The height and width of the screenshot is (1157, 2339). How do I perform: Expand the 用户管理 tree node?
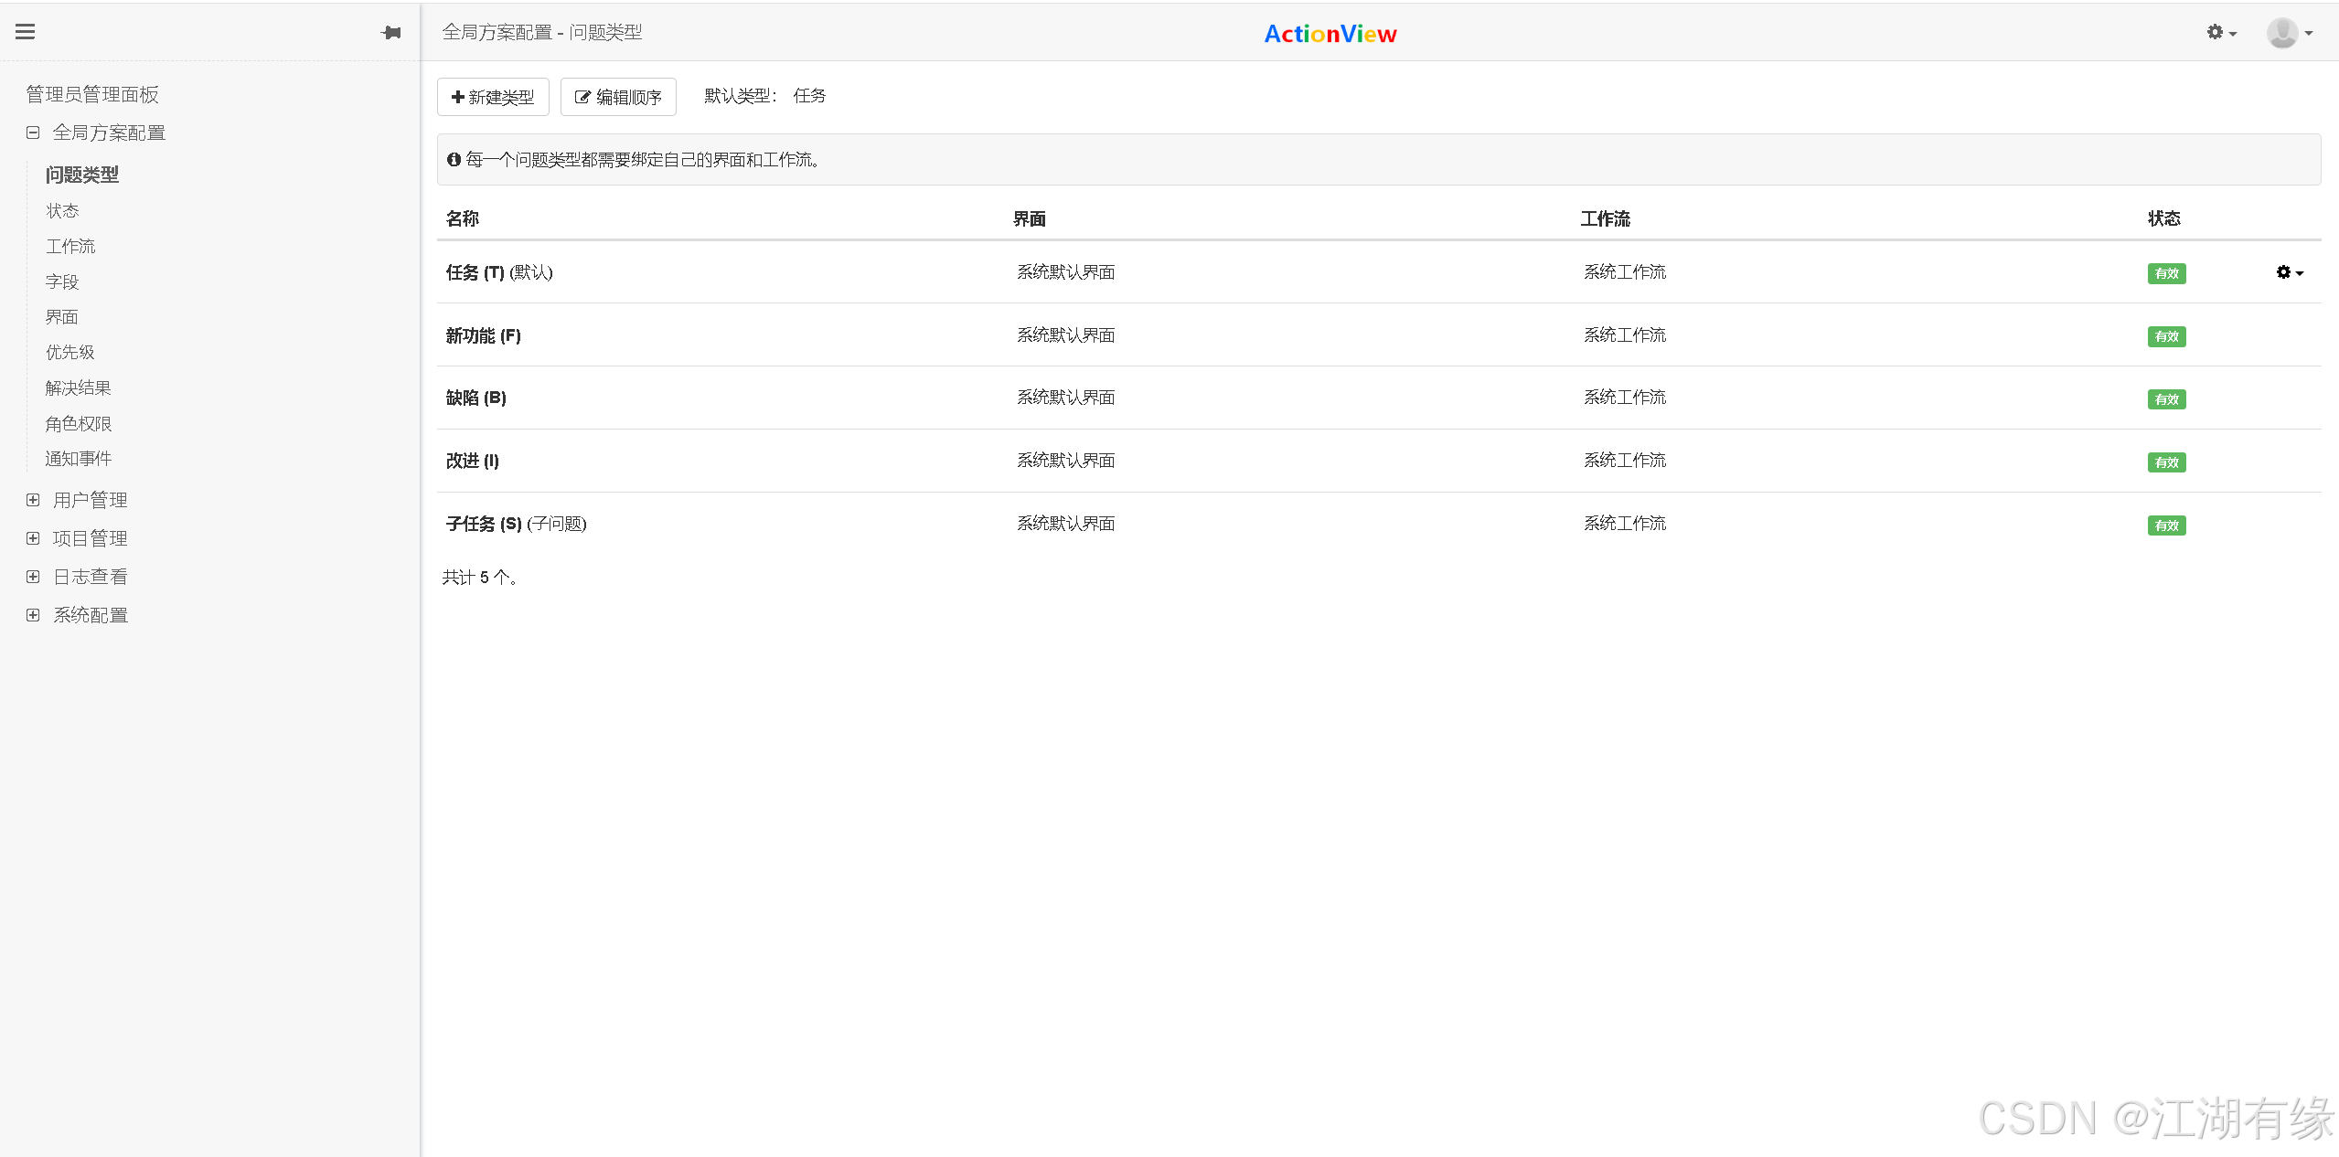[x=33, y=499]
